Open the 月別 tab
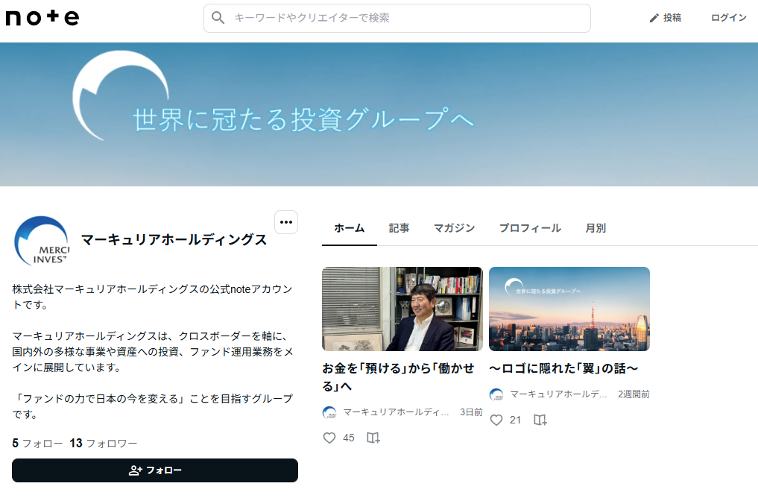758x498 pixels. click(596, 228)
